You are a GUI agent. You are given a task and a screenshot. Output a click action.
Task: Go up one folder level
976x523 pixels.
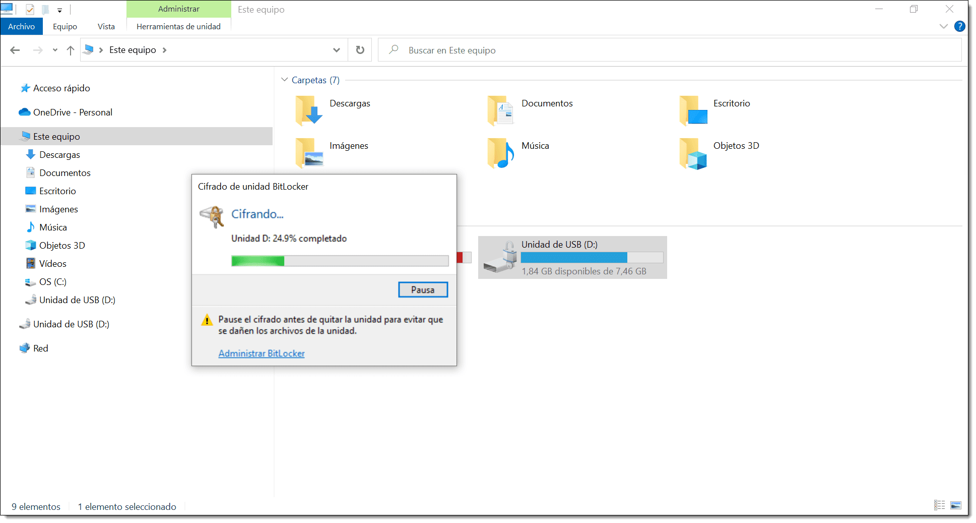click(71, 50)
